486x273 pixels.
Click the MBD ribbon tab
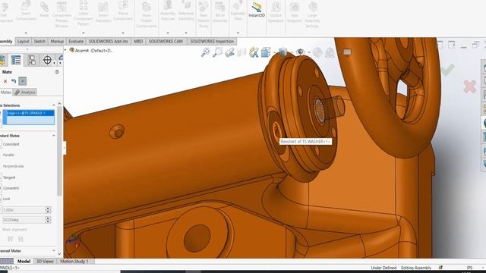point(138,41)
